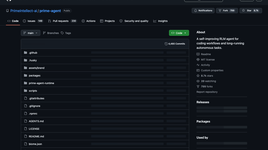Open the prime-agent repository link
268x150 pixels.
click(50, 11)
